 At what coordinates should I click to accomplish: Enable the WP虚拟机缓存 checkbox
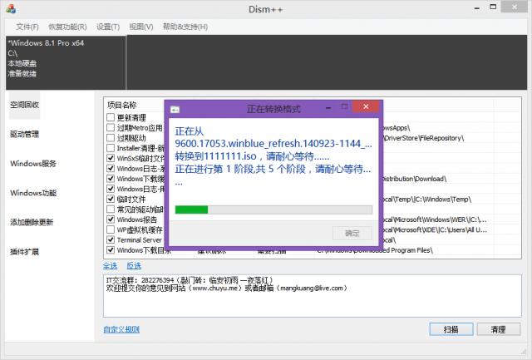point(111,229)
